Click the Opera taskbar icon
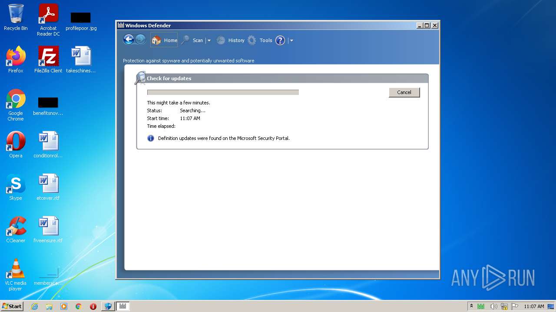Viewport: 556px width, 312px height. coord(93,306)
